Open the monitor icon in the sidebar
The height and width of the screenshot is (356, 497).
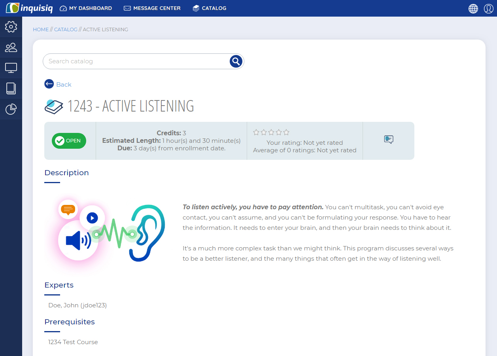pyautogui.click(x=11, y=68)
